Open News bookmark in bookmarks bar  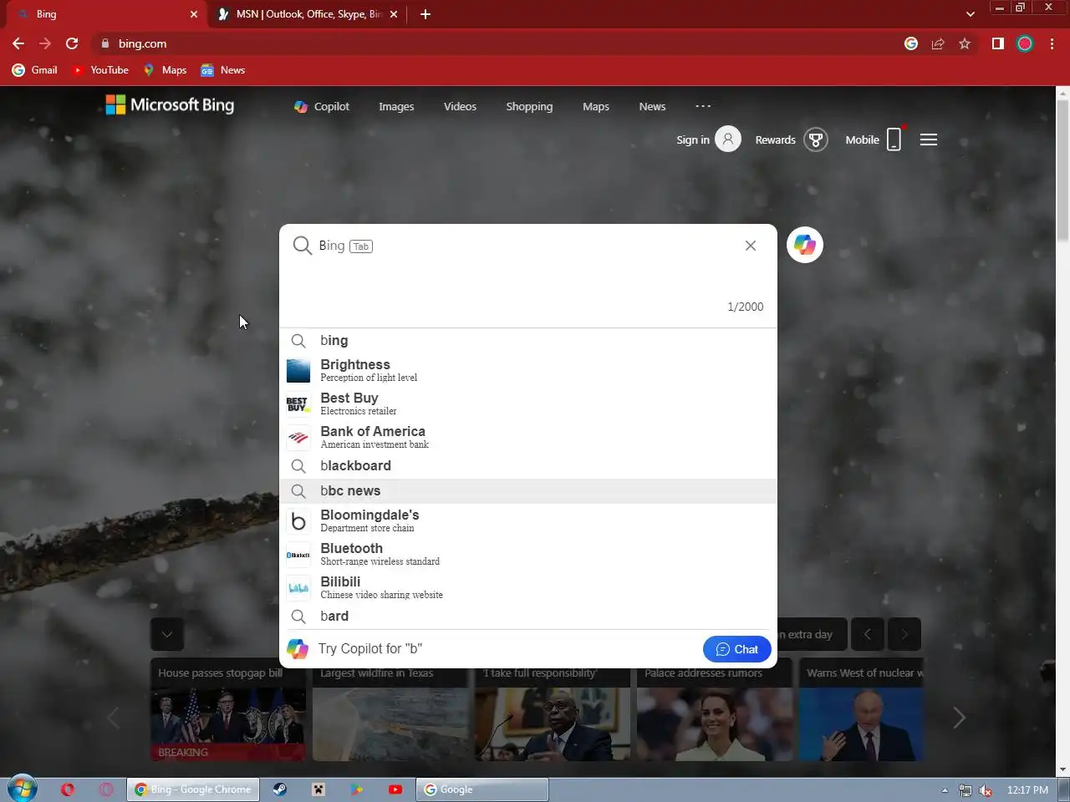223,70
